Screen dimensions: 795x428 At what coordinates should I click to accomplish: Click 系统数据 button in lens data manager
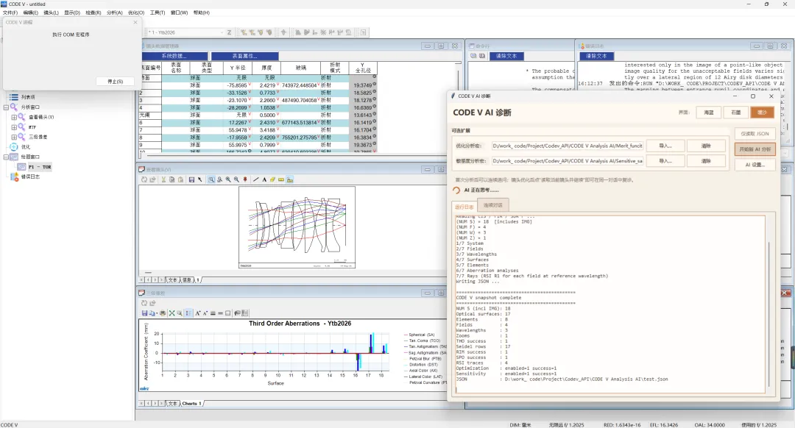point(174,56)
